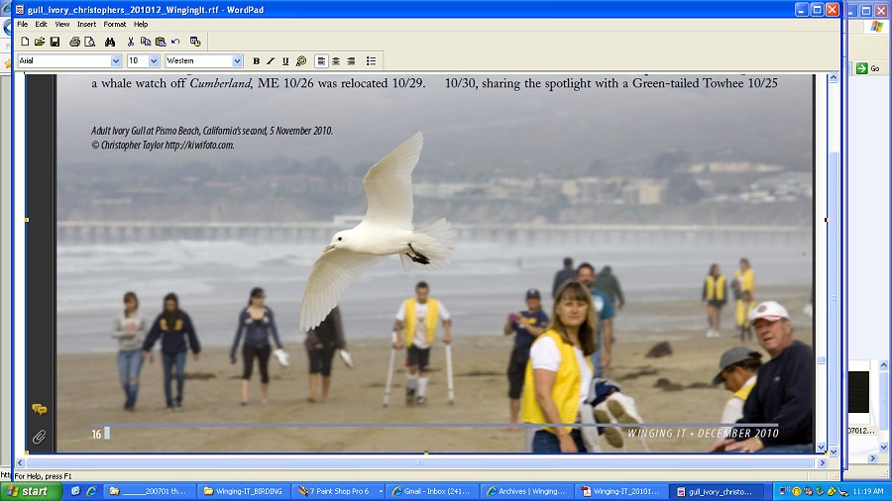Image resolution: width=892 pixels, height=501 pixels.
Task: Click the Find binoculars icon
Action: (x=110, y=42)
